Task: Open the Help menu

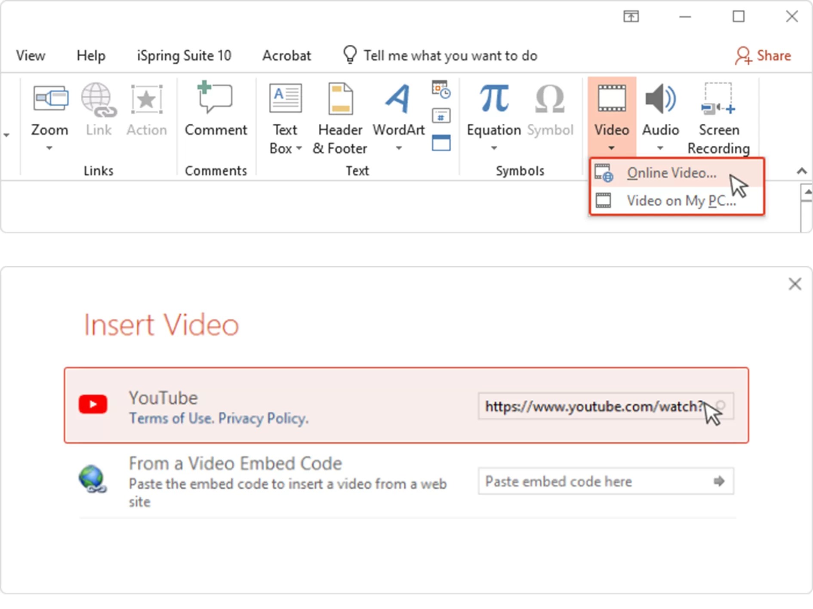Action: [91, 55]
